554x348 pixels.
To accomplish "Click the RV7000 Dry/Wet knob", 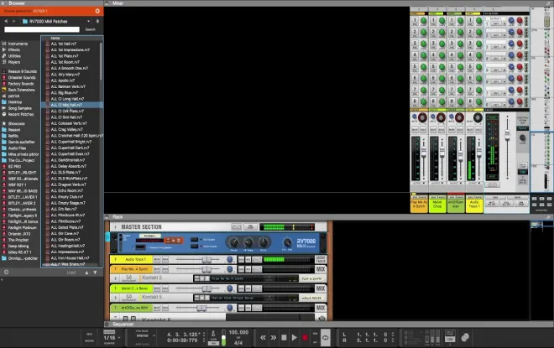I will pyautogui.click(x=287, y=242).
